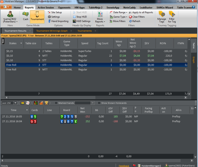Open the Game Type dropdown

coord(119,17)
